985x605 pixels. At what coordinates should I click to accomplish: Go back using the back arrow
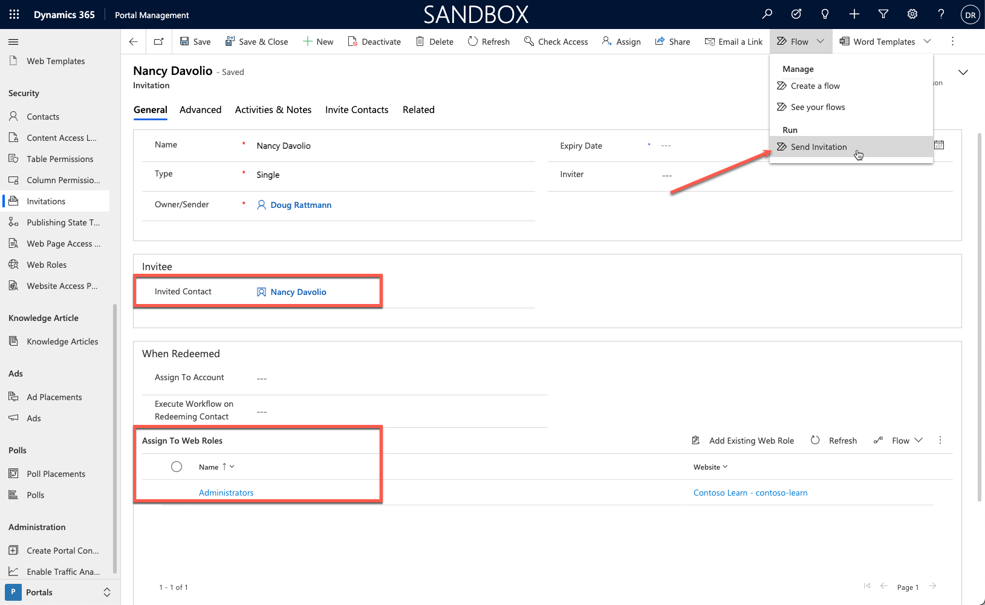[134, 42]
